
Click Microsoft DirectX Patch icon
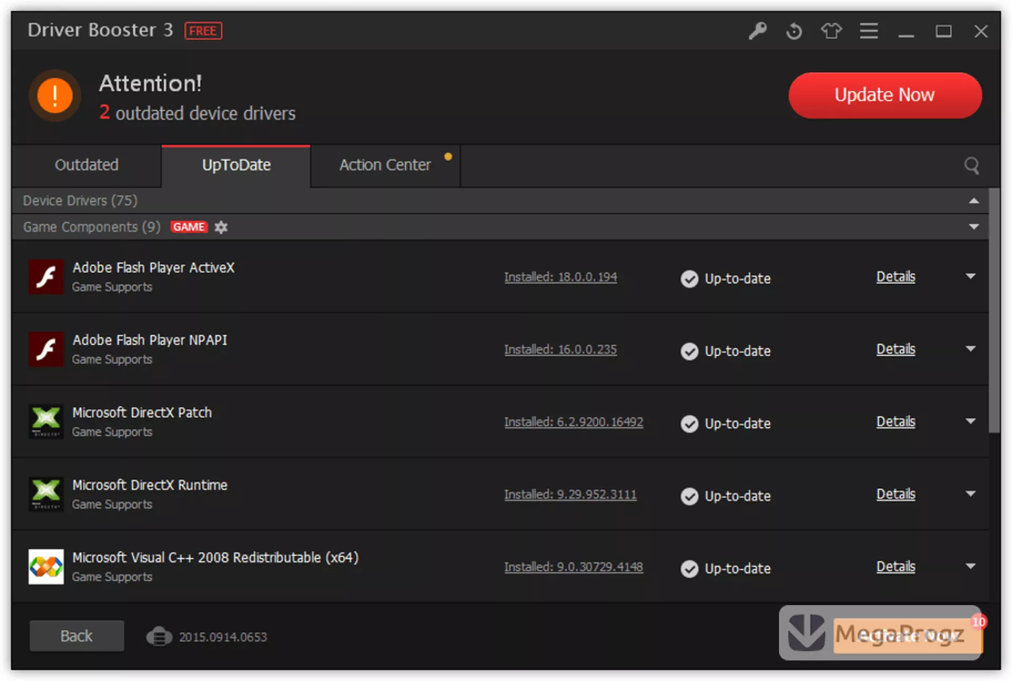tap(46, 421)
